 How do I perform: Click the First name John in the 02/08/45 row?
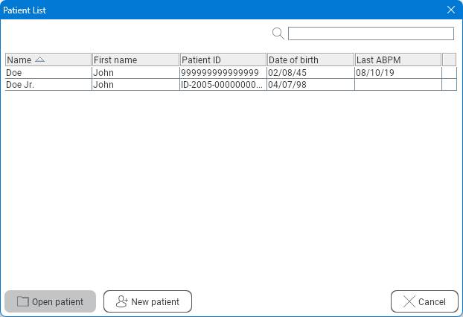pyautogui.click(x=103, y=73)
